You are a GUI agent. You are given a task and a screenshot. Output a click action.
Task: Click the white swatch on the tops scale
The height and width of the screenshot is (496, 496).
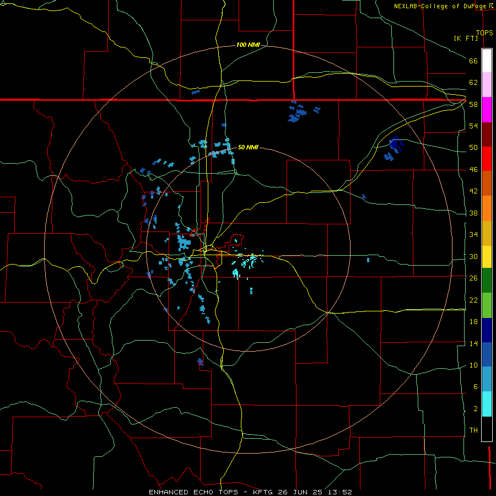coord(487,61)
